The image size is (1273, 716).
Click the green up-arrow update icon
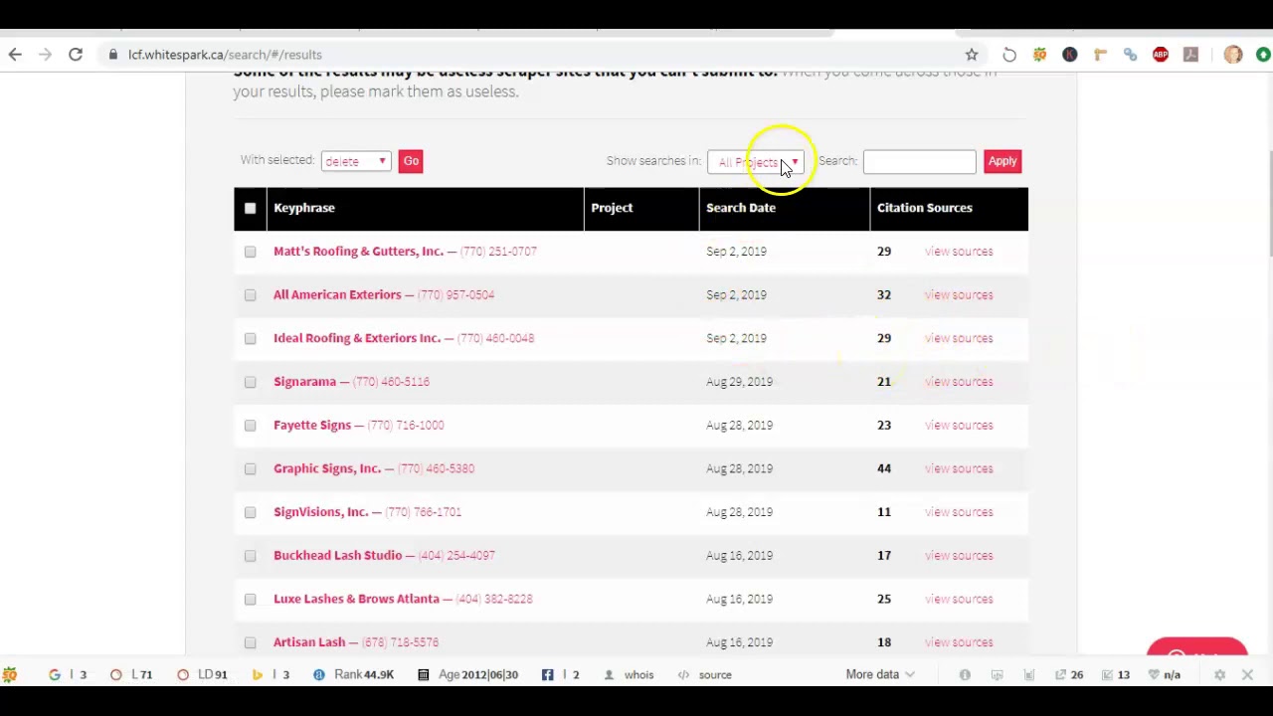point(1263,55)
